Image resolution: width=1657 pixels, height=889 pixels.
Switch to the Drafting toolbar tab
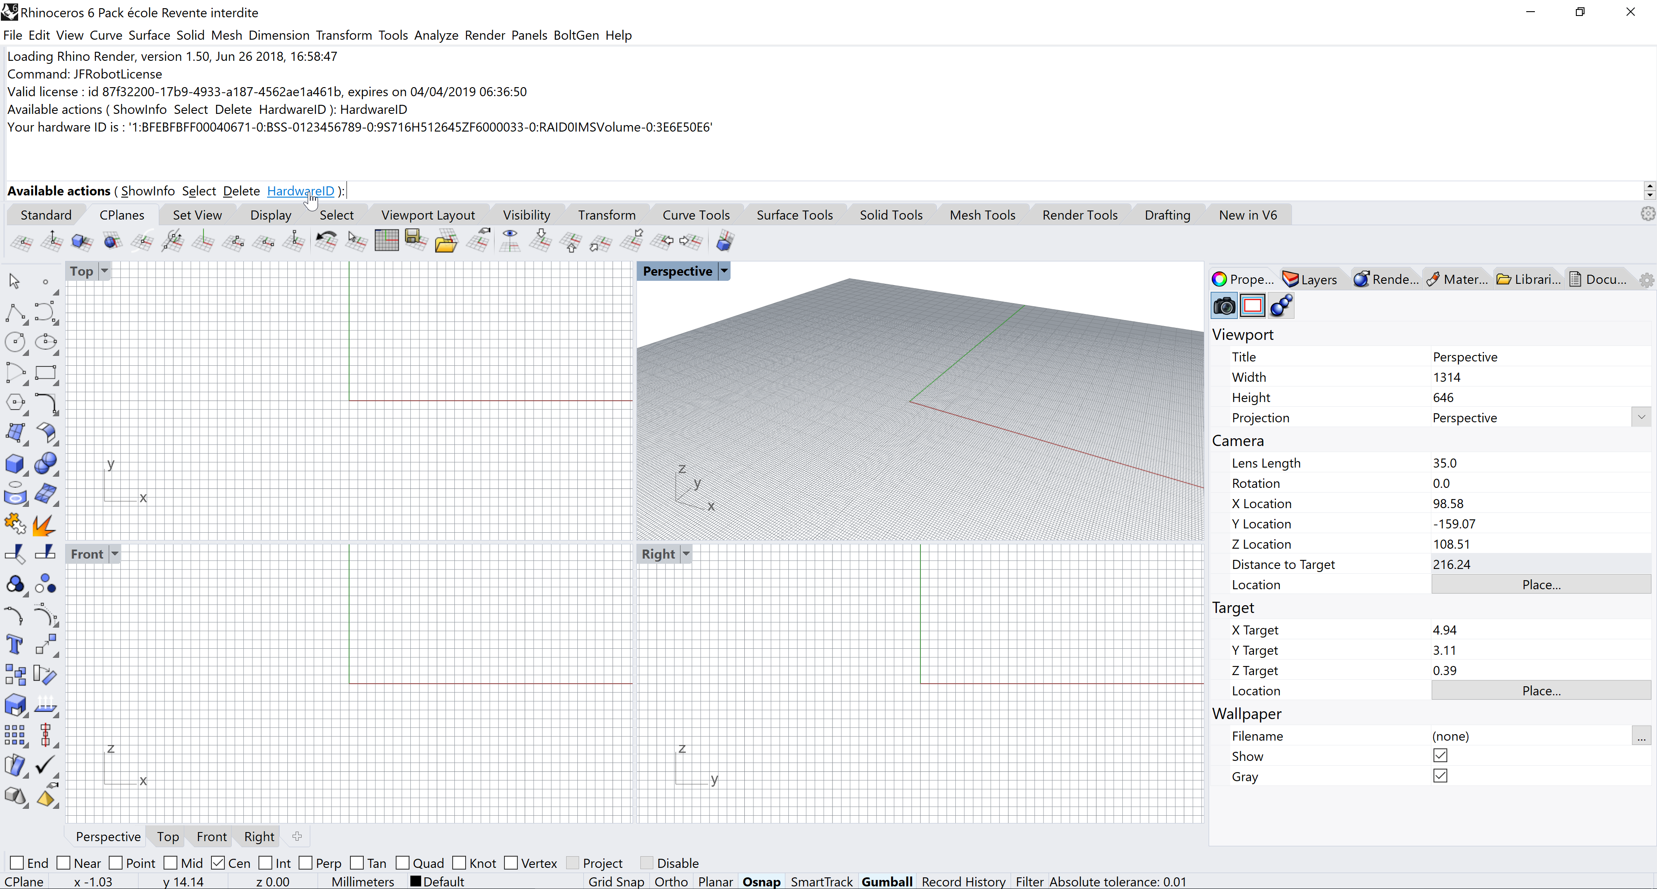(x=1168, y=215)
